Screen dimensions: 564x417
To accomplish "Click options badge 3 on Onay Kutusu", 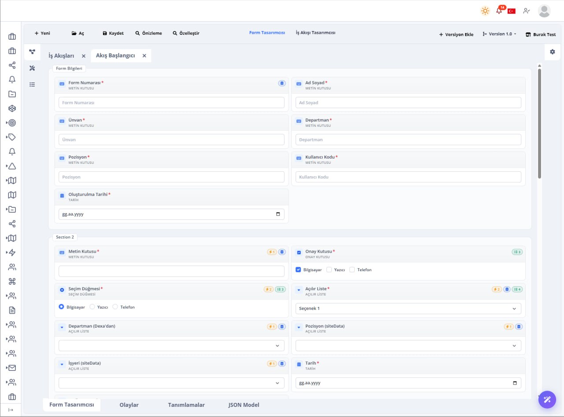I will tap(517, 252).
